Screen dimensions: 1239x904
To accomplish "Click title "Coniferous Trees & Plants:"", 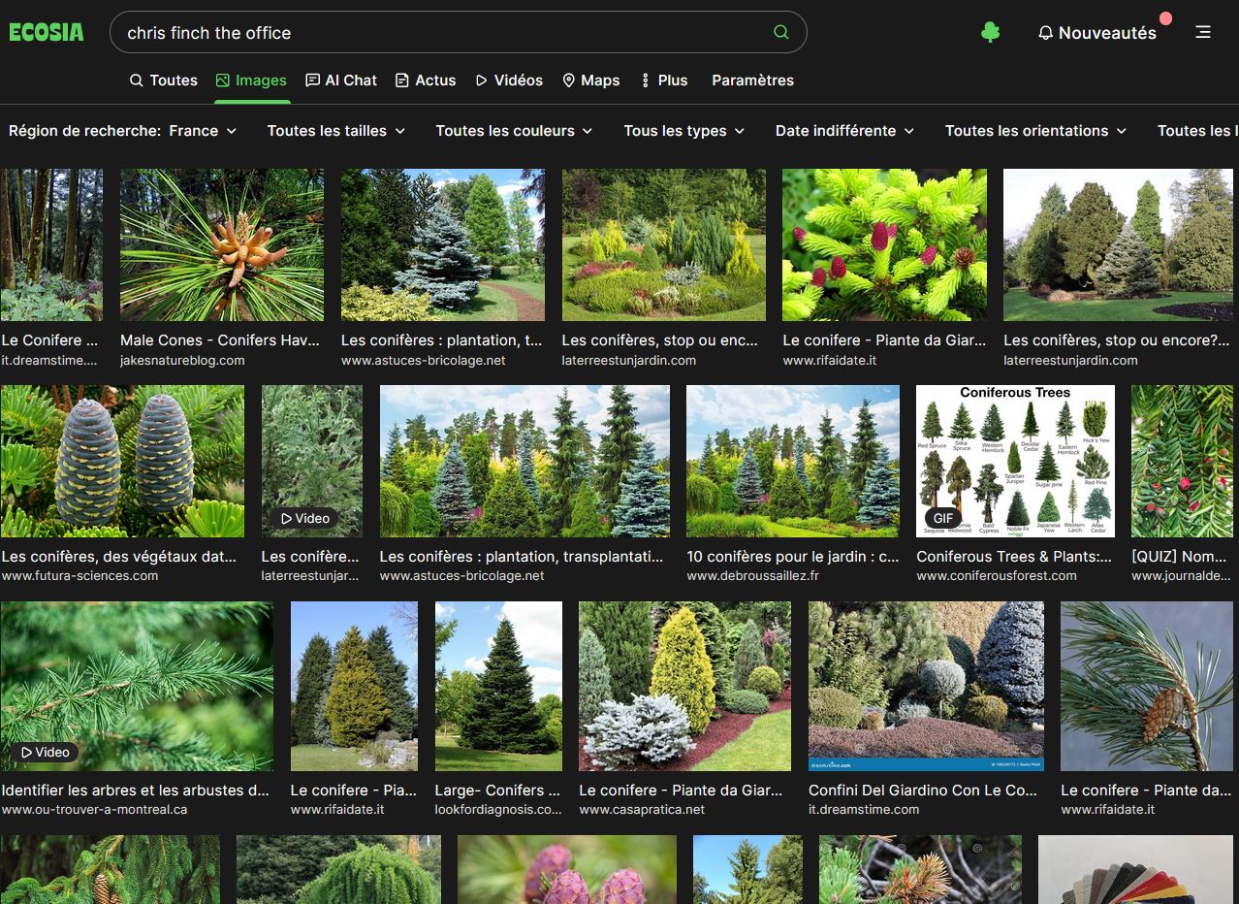I will [x=1014, y=557].
